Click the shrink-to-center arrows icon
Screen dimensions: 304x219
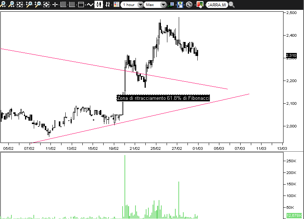pyautogui.click(x=46, y=4)
